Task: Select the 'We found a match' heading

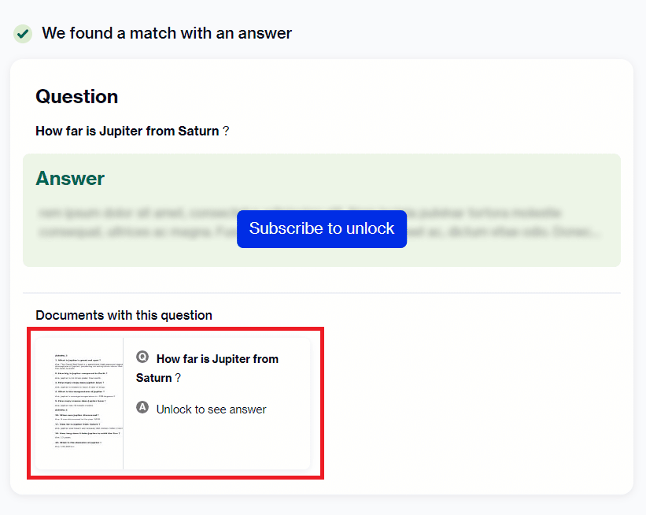Action: pyautogui.click(x=167, y=33)
